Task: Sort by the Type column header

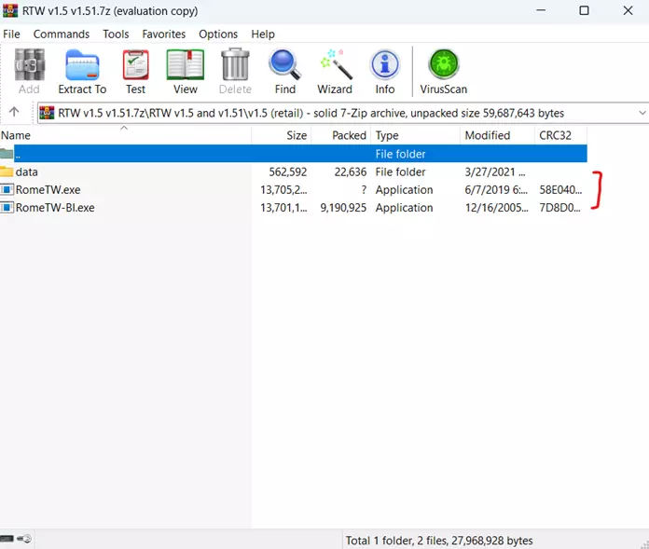Action: pos(416,135)
